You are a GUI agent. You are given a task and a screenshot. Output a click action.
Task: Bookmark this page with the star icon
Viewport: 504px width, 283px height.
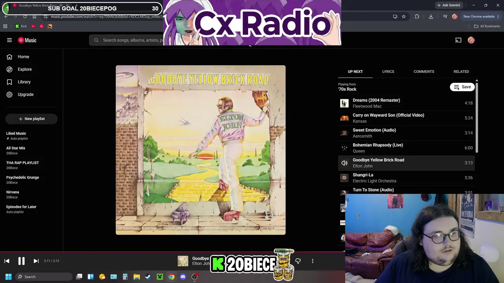click(x=404, y=17)
